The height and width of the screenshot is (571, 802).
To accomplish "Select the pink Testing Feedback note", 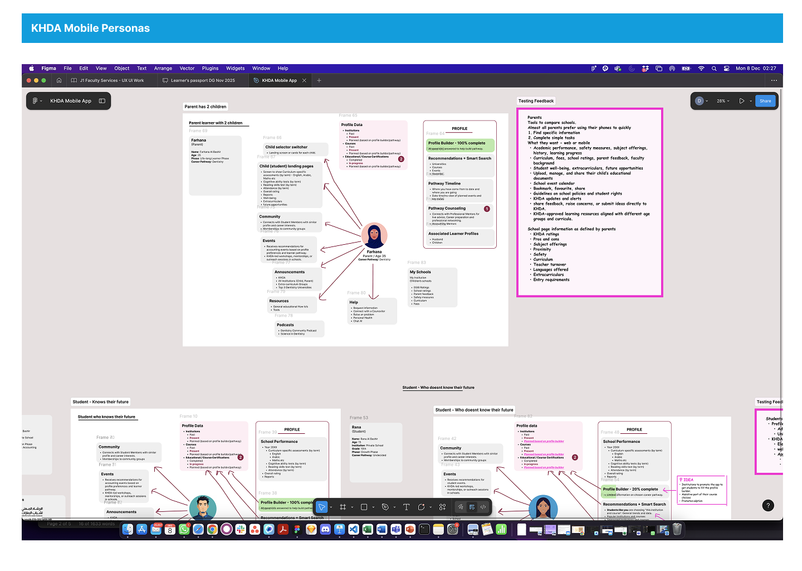I will [x=589, y=202].
